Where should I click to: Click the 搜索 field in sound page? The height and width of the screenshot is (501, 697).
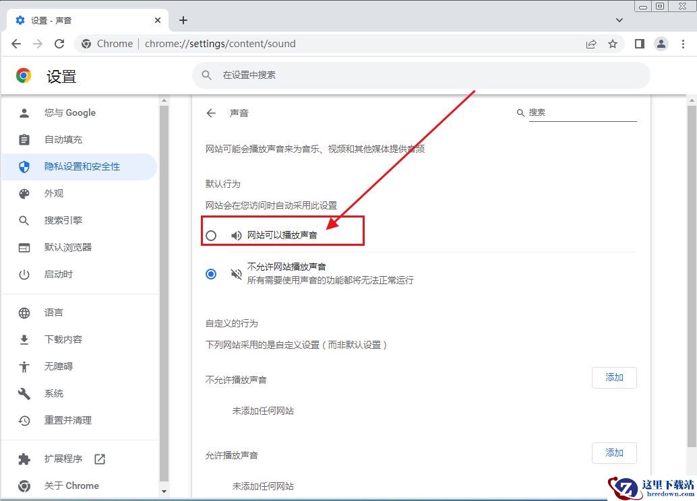click(x=581, y=112)
